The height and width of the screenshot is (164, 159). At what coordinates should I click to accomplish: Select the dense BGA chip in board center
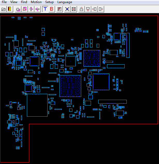click(70, 86)
